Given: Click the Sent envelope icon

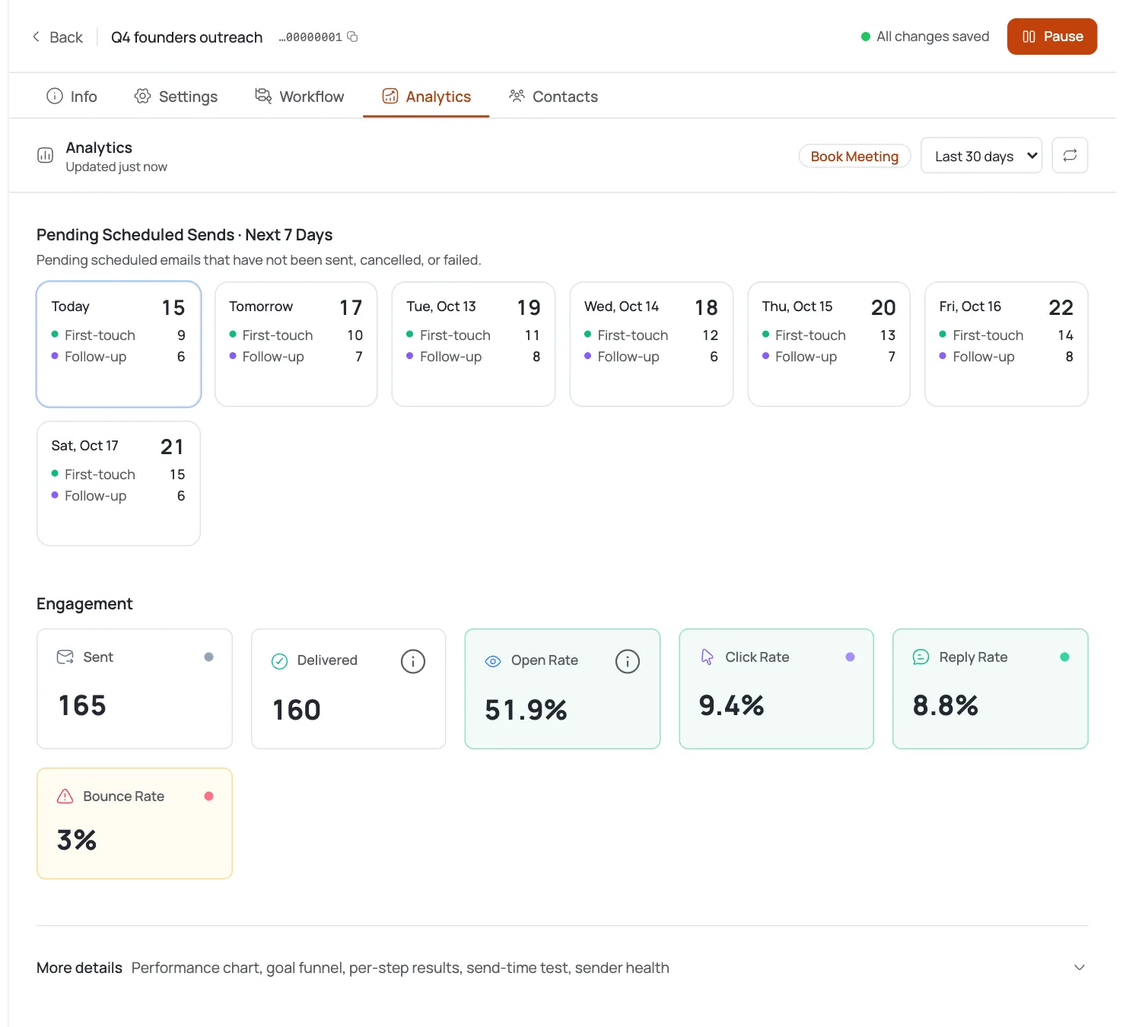Looking at the screenshot, I should click(65, 657).
